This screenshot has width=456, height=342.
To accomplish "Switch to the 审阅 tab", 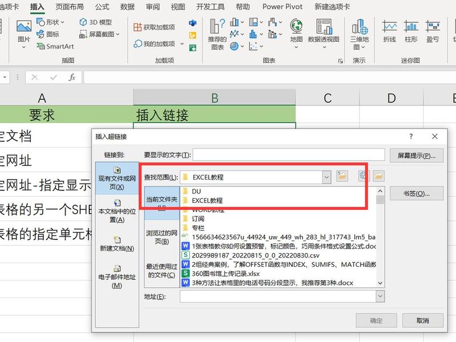I will (x=153, y=7).
